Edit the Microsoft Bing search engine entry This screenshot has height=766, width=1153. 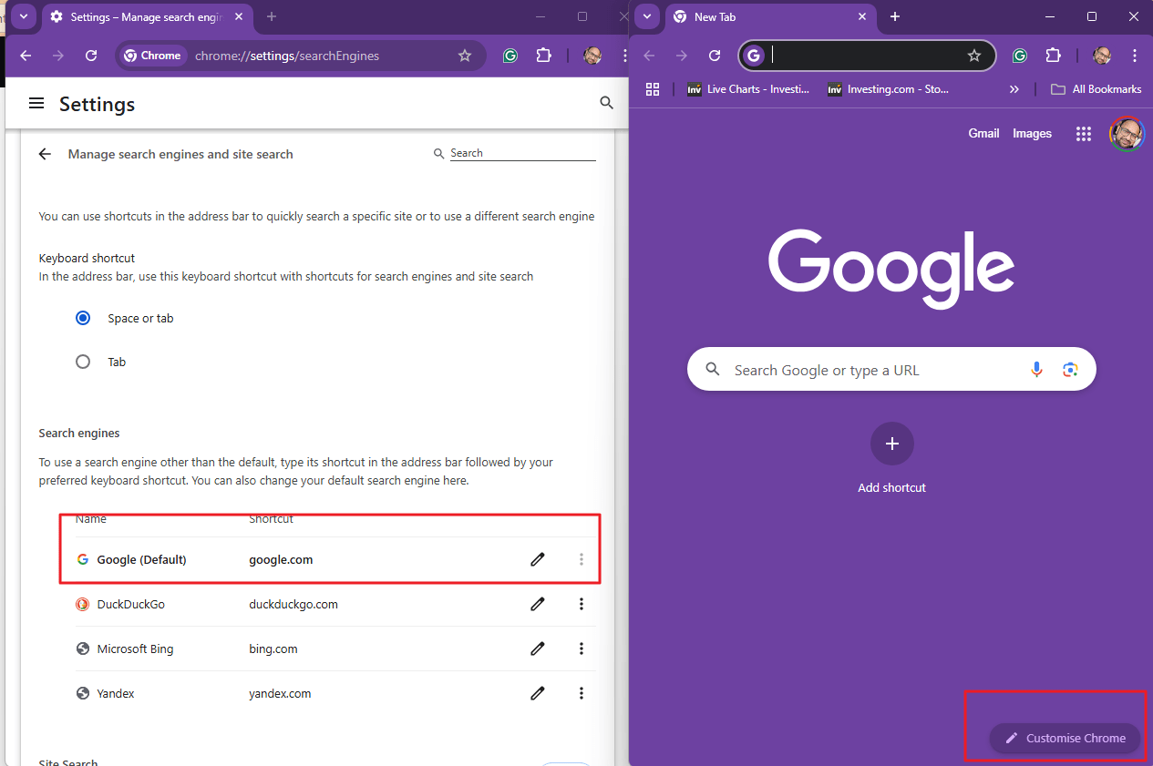tap(538, 649)
